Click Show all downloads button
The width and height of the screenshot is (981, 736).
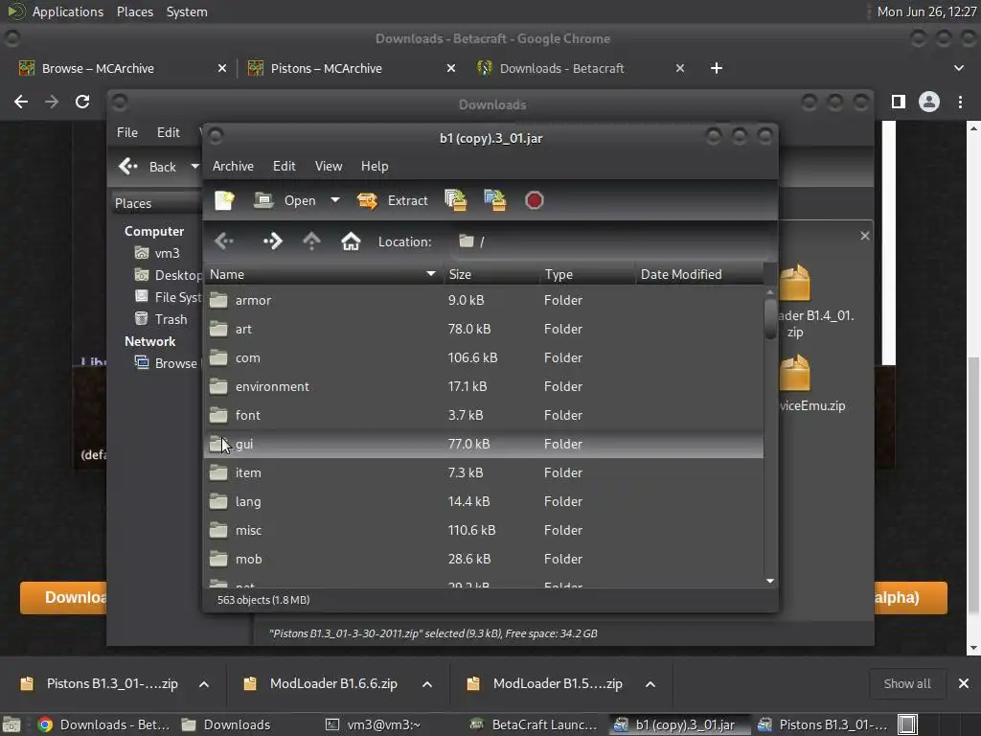(x=907, y=683)
